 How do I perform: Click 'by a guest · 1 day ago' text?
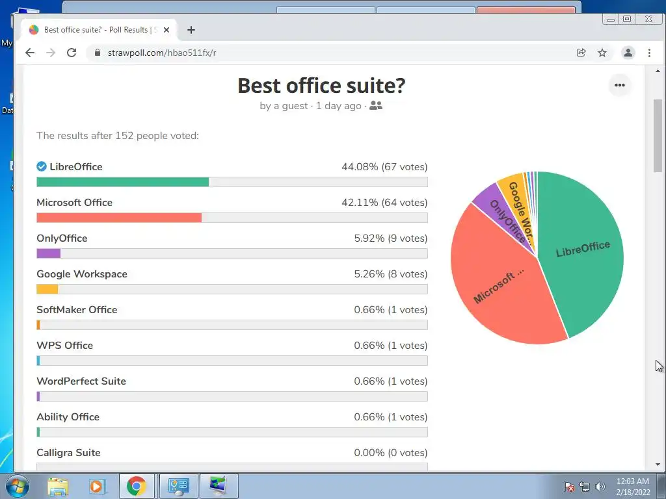310,106
